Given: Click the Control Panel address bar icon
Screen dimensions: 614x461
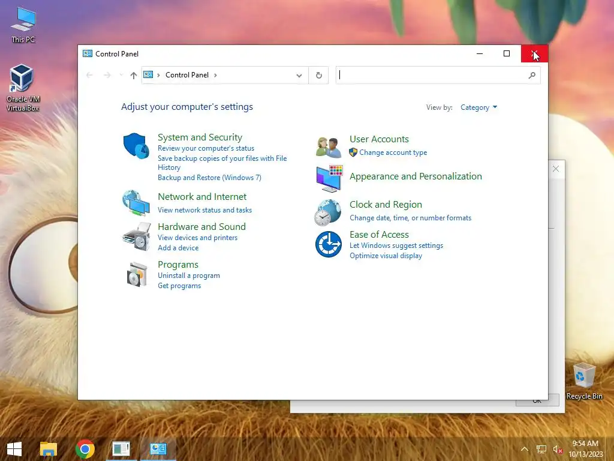Looking at the screenshot, I should 148,74.
